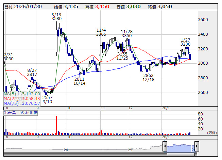Image resolution: width=222 pixels, height=160 pixels.
Task: Click the MA(5) 3,143.00 legend entry
Action: 22,94
